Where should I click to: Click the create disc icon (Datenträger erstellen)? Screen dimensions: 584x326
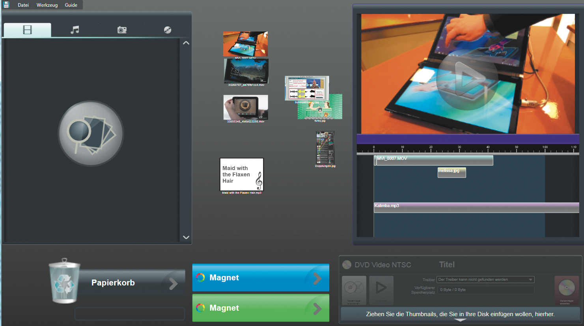pyautogui.click(x=566, y=290)
